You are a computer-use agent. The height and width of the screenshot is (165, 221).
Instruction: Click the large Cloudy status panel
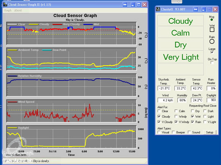tap(180, 21)
